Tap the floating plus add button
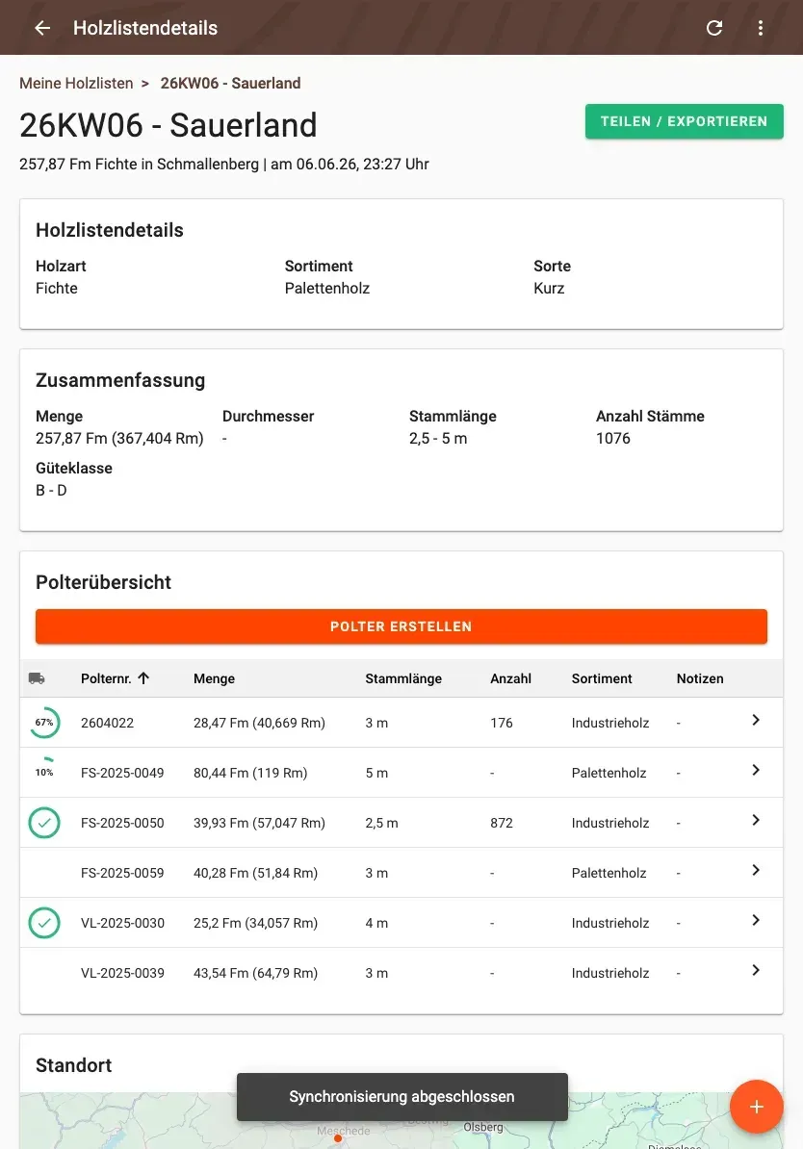 756,1107
